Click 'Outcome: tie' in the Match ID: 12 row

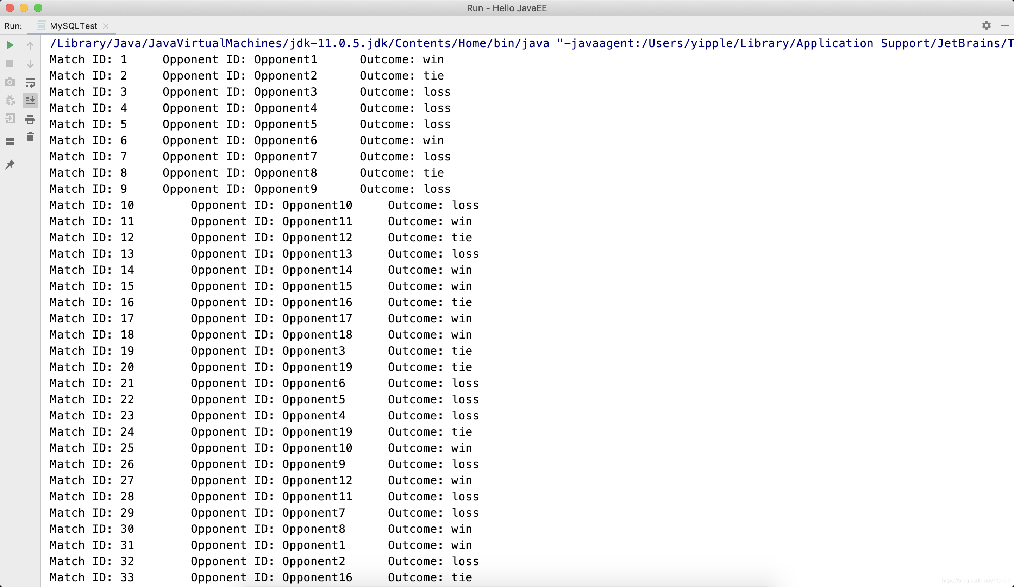[x=430, y=238]
